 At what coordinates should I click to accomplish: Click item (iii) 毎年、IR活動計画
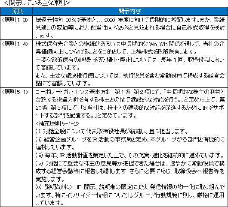point(130,155)
